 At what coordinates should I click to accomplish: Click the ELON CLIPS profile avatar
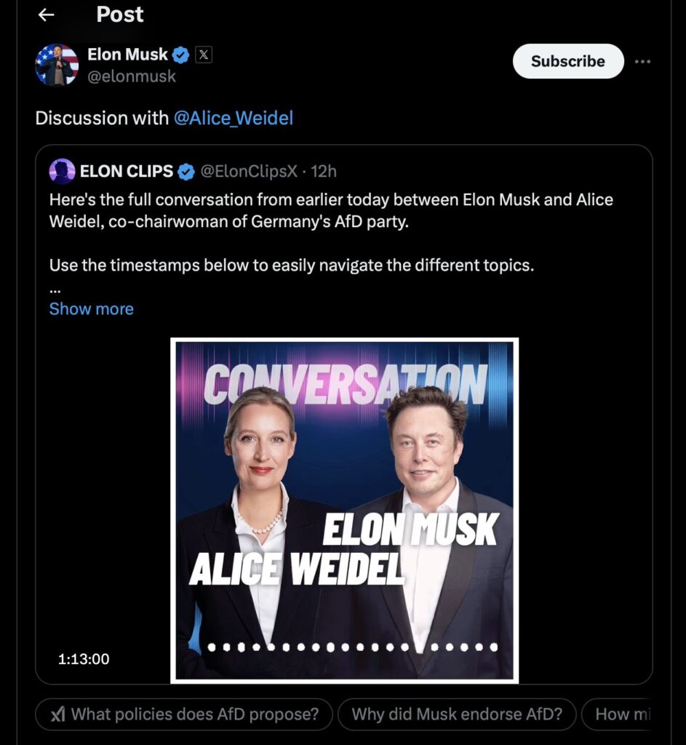point(62,172)
